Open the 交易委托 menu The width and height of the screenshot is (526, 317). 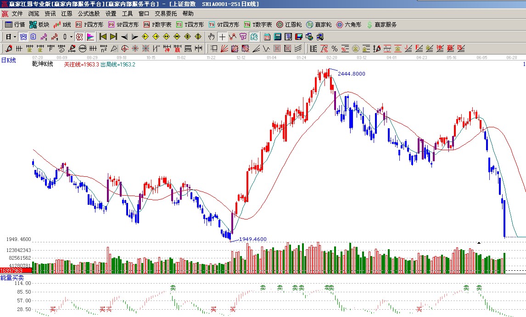[x=166, y=14]
